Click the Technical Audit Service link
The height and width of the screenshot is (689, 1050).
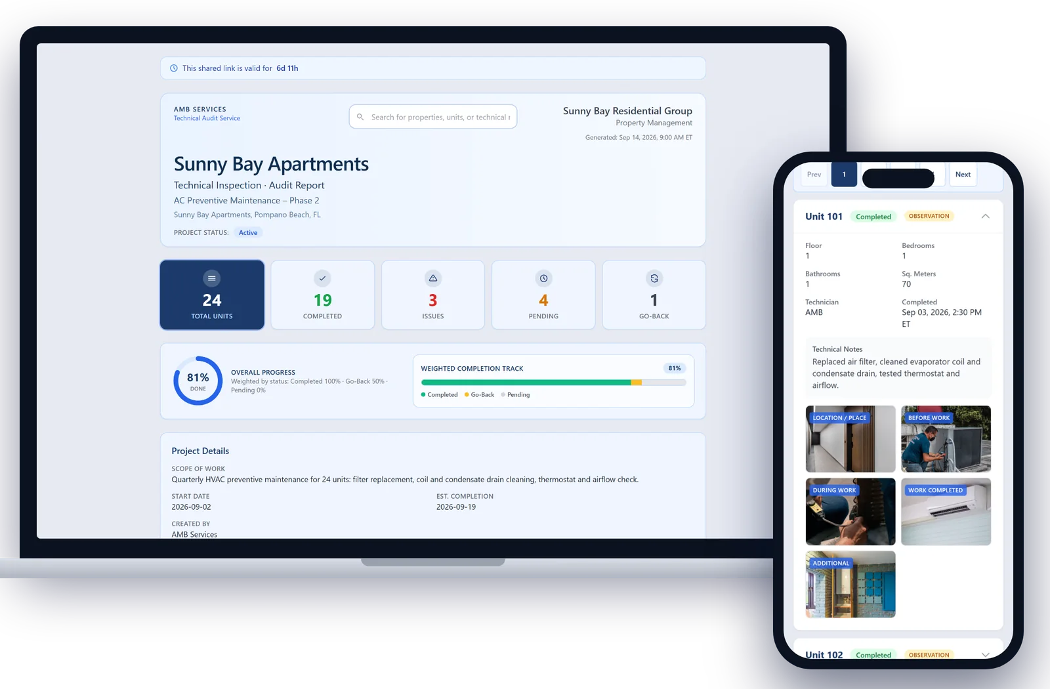pyautogui.click(x=207, y=118)
